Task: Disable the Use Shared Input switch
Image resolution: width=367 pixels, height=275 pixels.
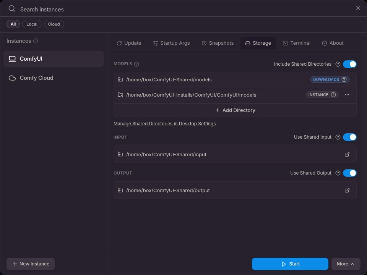Action: [x=350, y=137]
